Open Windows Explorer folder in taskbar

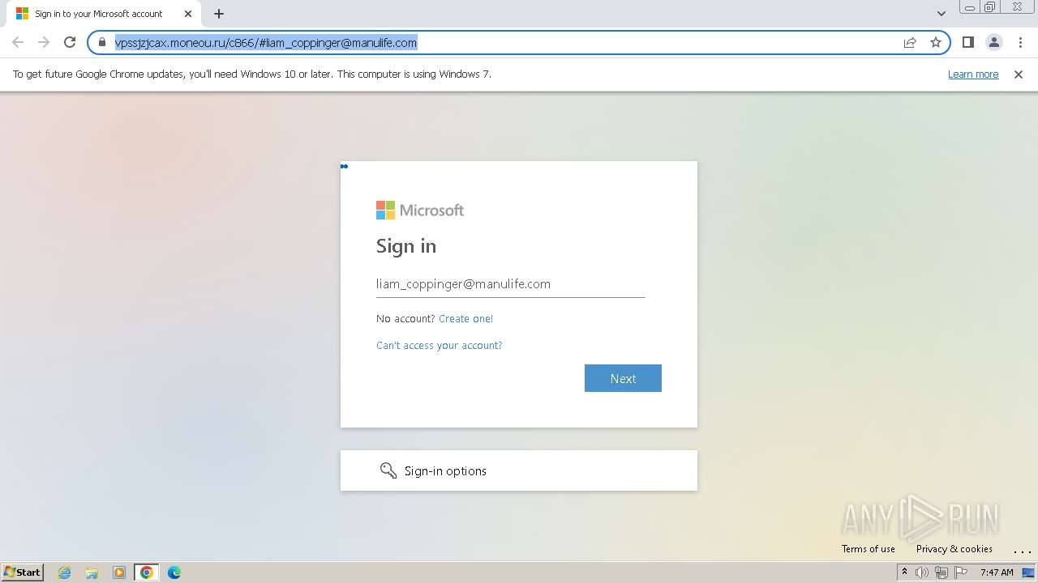[92, 572]
